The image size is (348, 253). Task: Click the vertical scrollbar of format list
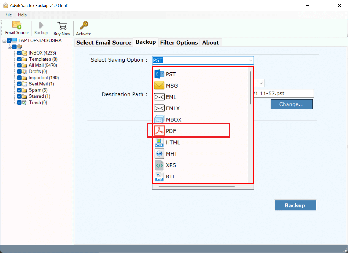[250, 88]
